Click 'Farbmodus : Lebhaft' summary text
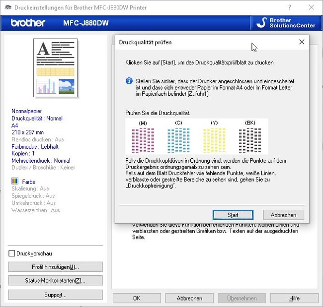323x307 pixels. (x=35, y=147)
